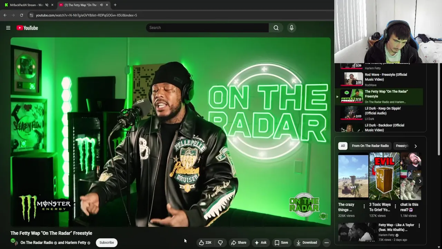Screen dimensions: 442x249
Task: Open the Short "chat is this real?"
Action: [x=411, y=176]
